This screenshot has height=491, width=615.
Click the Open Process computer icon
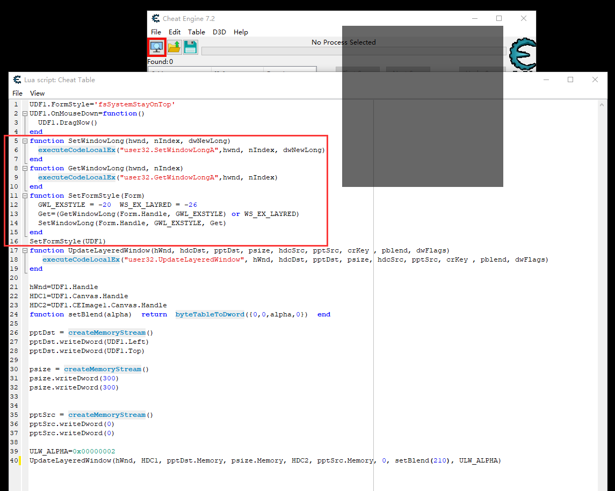point(156,47)
